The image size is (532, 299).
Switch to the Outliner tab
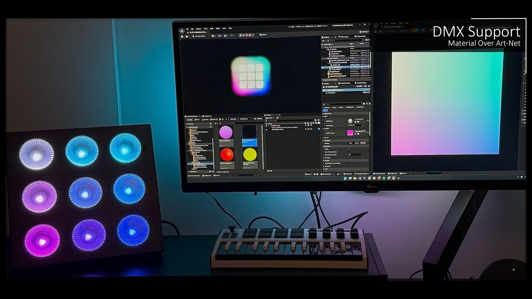pyautogui.click(x=326, y=37)
